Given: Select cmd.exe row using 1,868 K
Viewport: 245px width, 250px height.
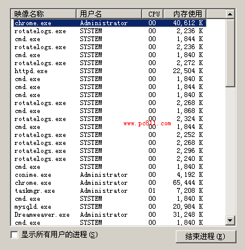Looking at the screenshot, I should (x=108, y=111).
